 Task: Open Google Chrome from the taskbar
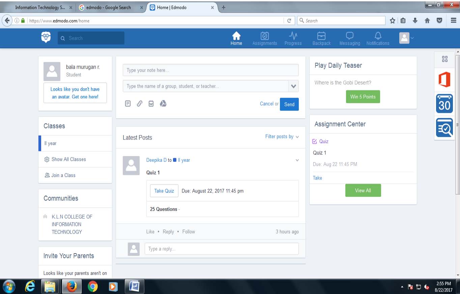point(92,286)
